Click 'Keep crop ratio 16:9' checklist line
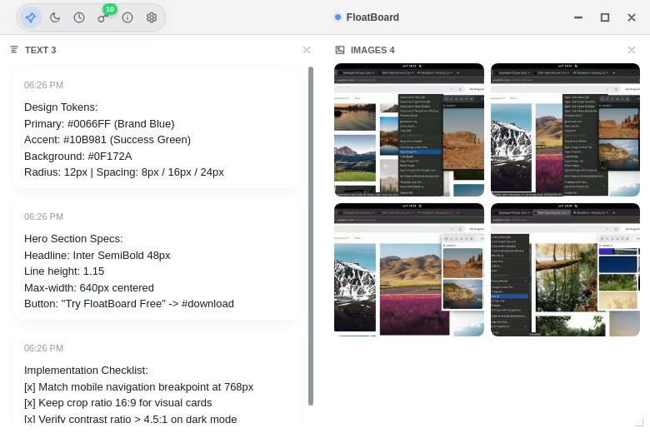Viewport: 650px width, 433px height. tap(118, 403)
